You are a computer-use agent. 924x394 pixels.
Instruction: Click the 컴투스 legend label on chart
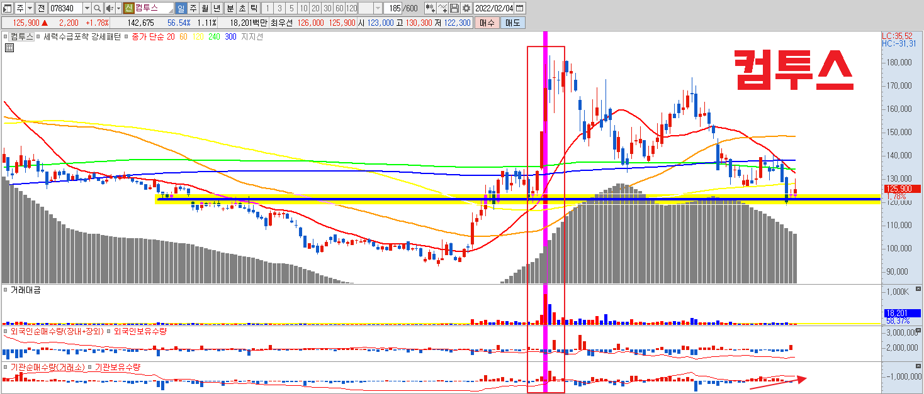point(22,36)
